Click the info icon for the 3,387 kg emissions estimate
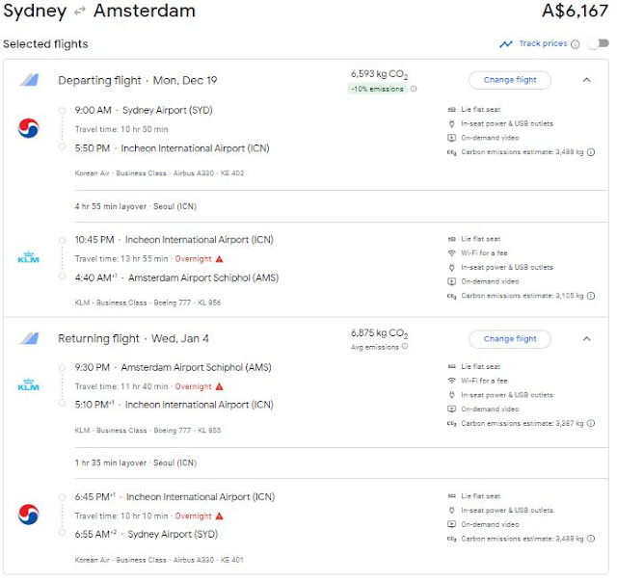This screenshot has width=617, height=581. (x=591, y=423)
